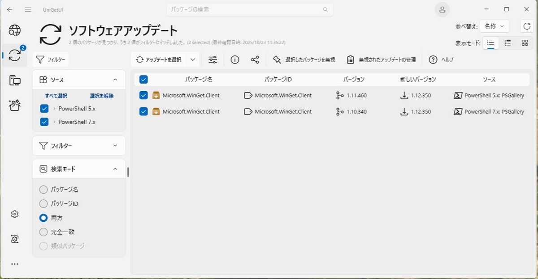Sort by パッケージID column
Screen dimensions: 538x279
(278, 80)
